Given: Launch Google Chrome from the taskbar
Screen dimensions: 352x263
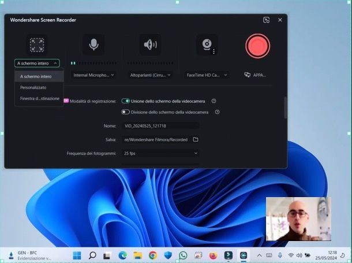Looking at the screenshot, I should click(153, 255).
